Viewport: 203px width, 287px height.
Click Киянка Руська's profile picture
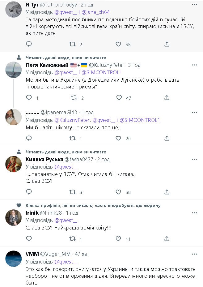click(x=14, y=164)
